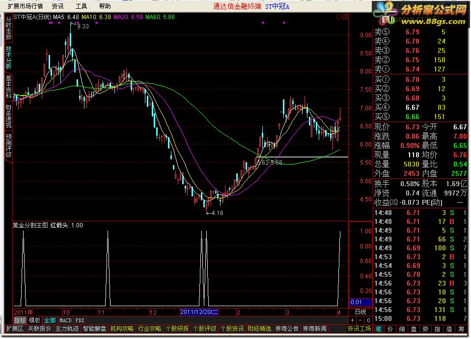Open 主力轨迹 panel
This screenshot has width=471, height=339.
click(67, 329)
